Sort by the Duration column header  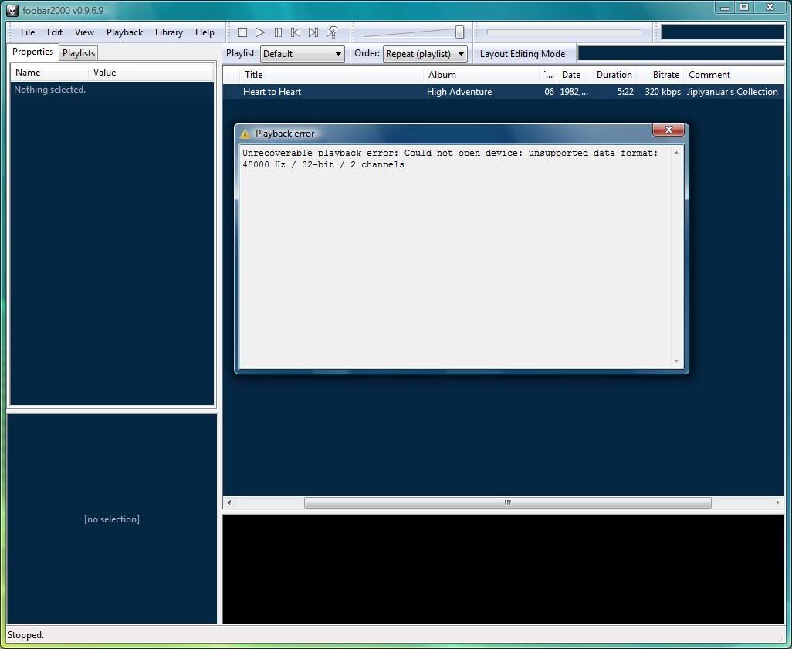[x=614, y=75]
